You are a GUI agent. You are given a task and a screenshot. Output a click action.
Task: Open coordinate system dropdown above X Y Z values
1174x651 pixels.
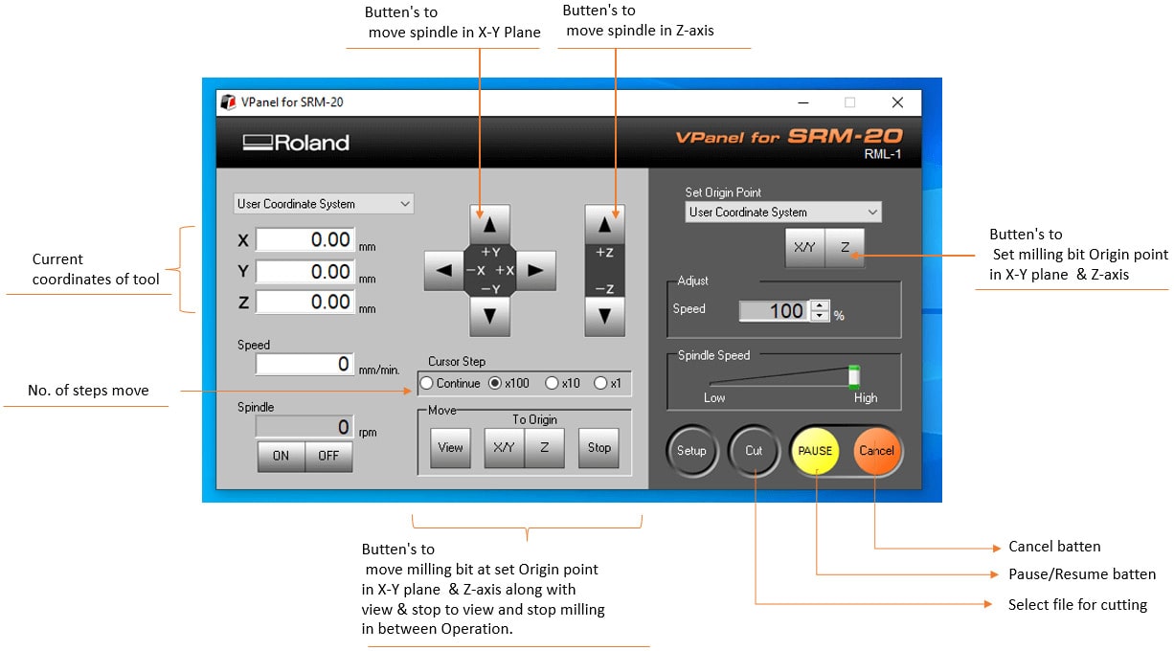[x=325, y=204]
